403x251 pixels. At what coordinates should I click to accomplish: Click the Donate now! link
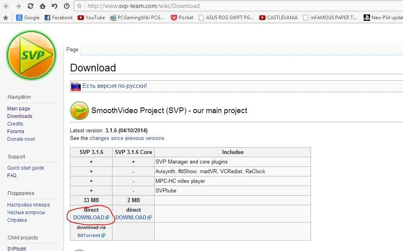(x=21, y=139)
